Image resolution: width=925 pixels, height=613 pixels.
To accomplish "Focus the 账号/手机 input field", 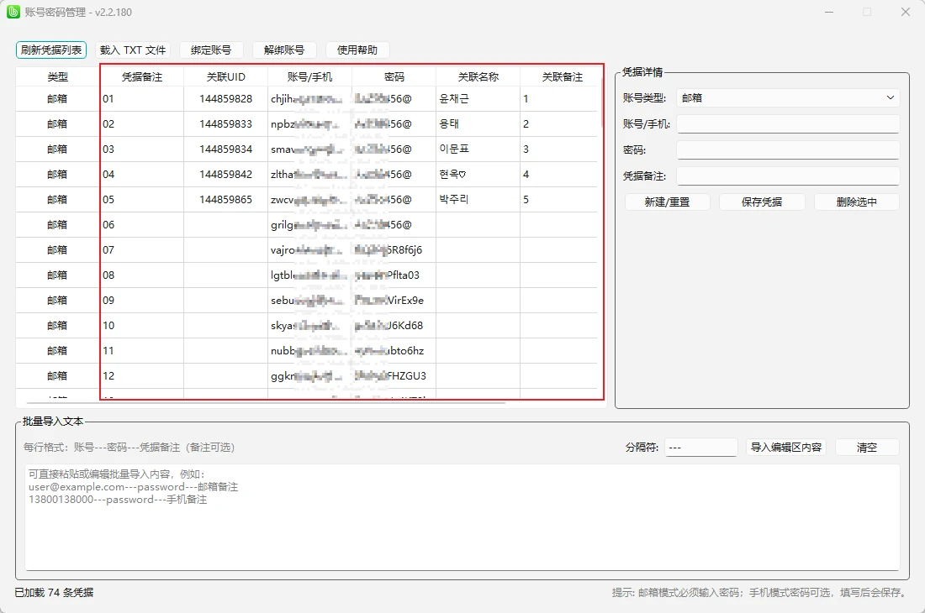I will [x=788, y=123].
